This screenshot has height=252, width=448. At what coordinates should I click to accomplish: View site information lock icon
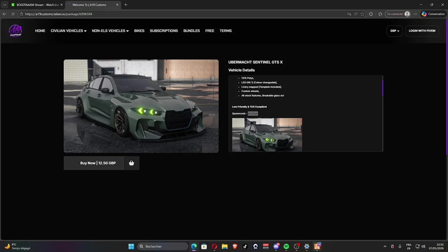pyautogui.click(x=21, y=14)
